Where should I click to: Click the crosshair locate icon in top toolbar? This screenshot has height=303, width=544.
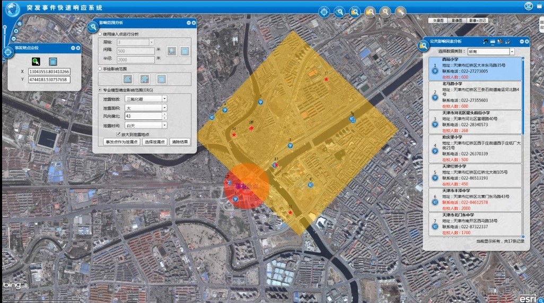(324, 12)
